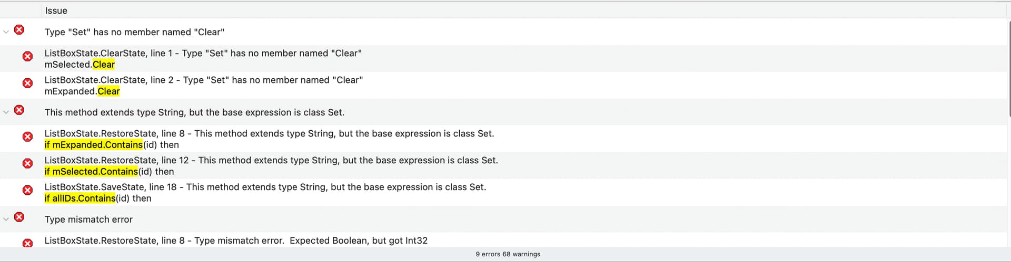Collapse the 'Type mismatch error' group

pyautogui.click(x=6, y=219)
